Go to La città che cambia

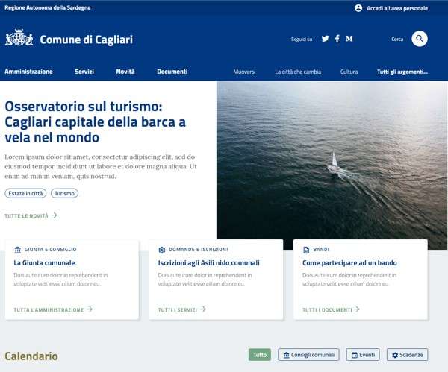pyautogui.click(x=298, y=72)
